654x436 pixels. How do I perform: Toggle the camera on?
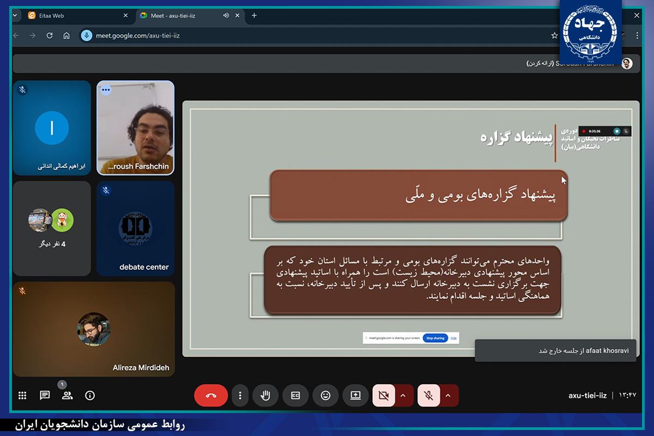coord(384,396)
